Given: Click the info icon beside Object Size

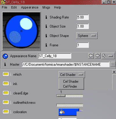Looking at the screenshot, I should coord(46,26).
